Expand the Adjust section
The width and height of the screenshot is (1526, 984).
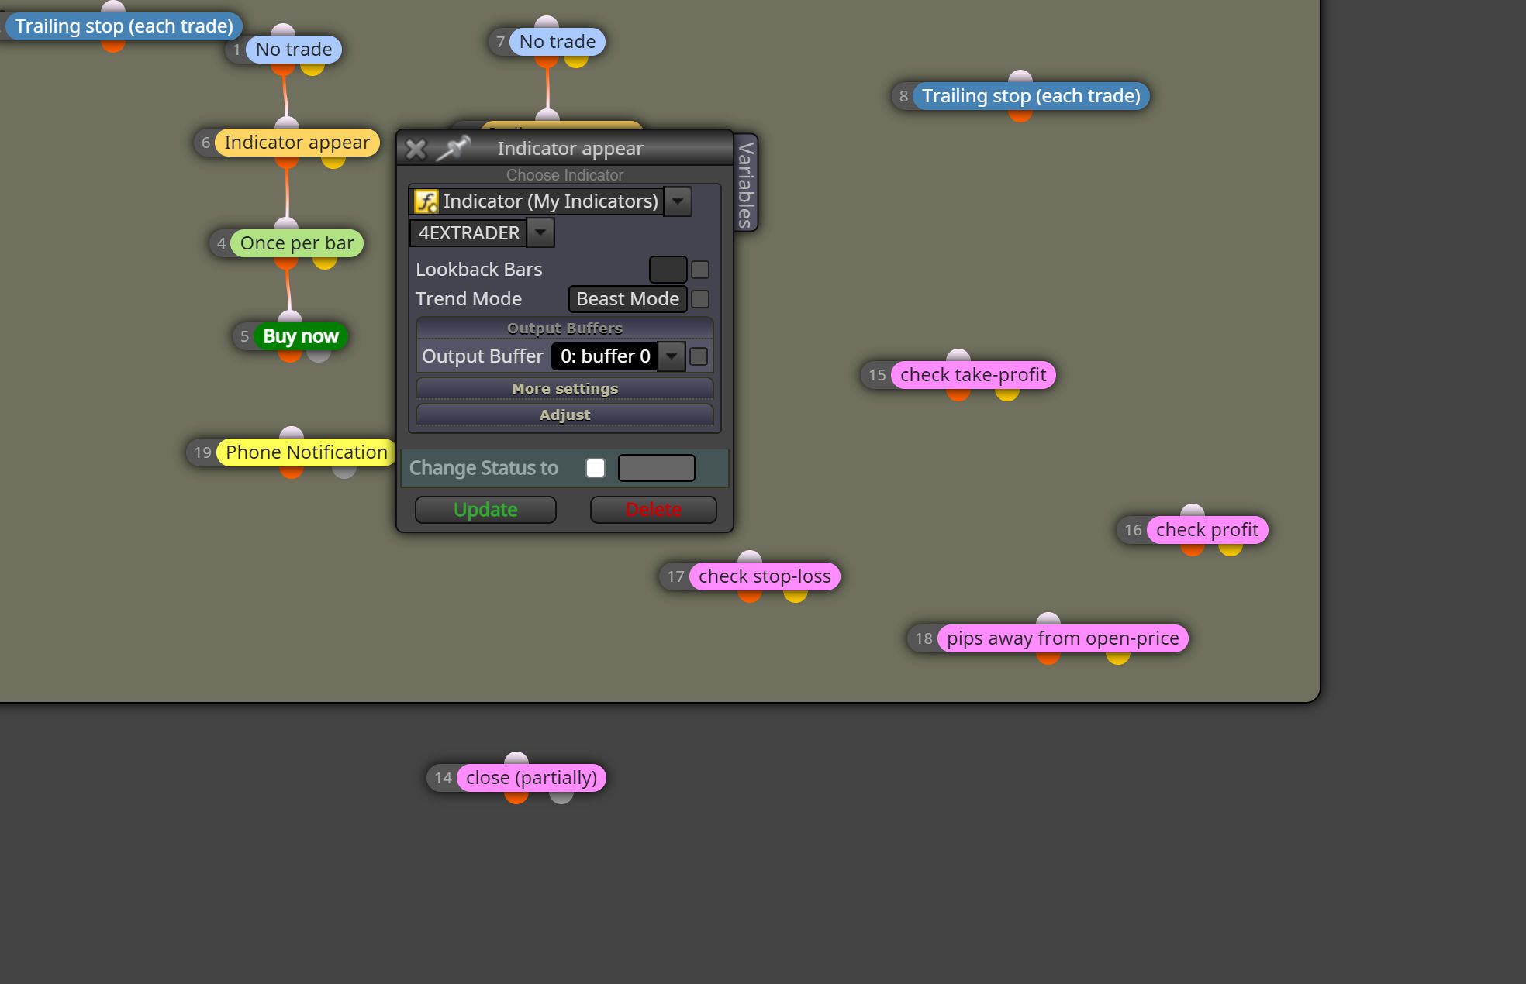564,415
